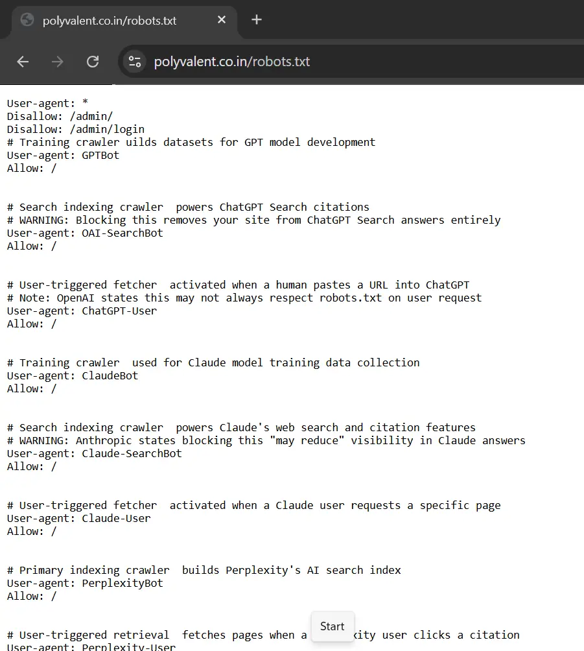Click 'Allow: /' under OAI-SearchBot
Viewport: 584px width, 651px height.
pyautogui.click(x=32, y=246)
